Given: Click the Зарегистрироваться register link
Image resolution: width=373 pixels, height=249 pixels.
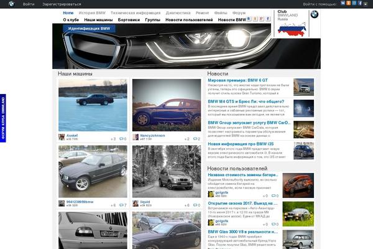Looking at the screenshot, I should [62, 4].
